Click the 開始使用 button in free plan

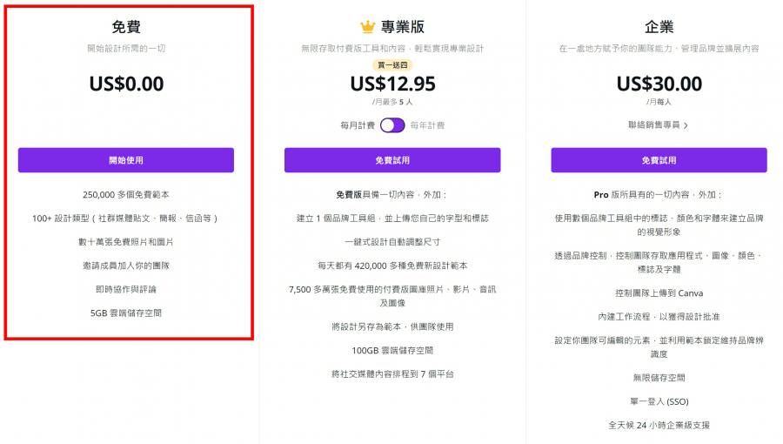tap(126, 160)
